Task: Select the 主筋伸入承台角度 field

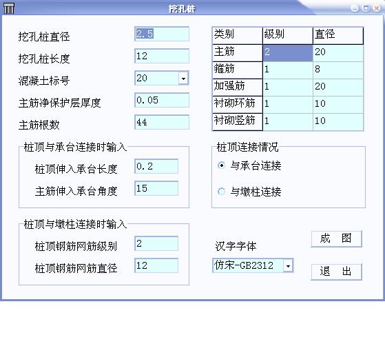Action: 156,188
